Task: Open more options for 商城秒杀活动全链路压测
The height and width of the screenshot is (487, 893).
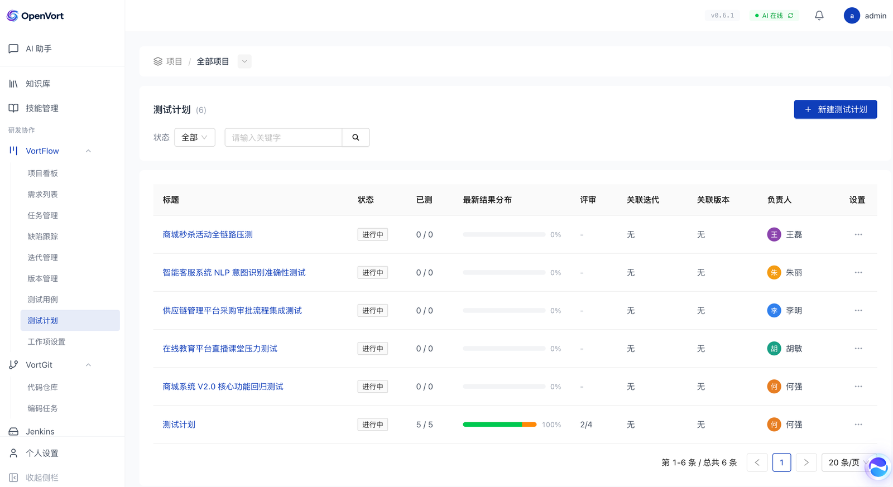Action: coord(858,235)
